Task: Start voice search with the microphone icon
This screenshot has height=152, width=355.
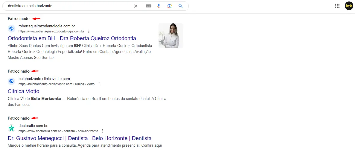Action: click(159, 6)
